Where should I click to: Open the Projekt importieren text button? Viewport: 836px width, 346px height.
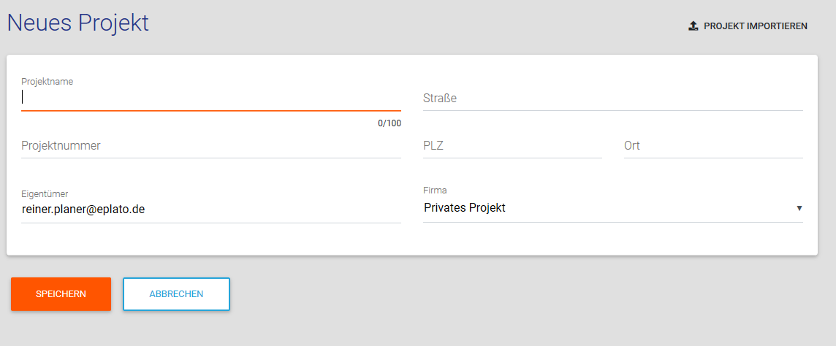click(x=755, y=26)
